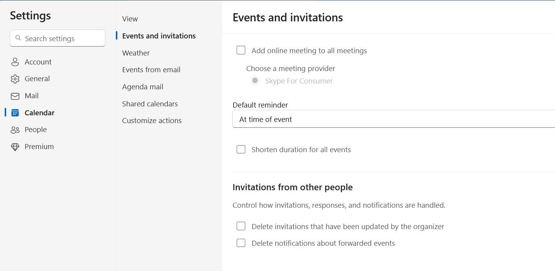Click the Calendar icon in sidebar
The image size is (555, 271).
tap(15, 113)
